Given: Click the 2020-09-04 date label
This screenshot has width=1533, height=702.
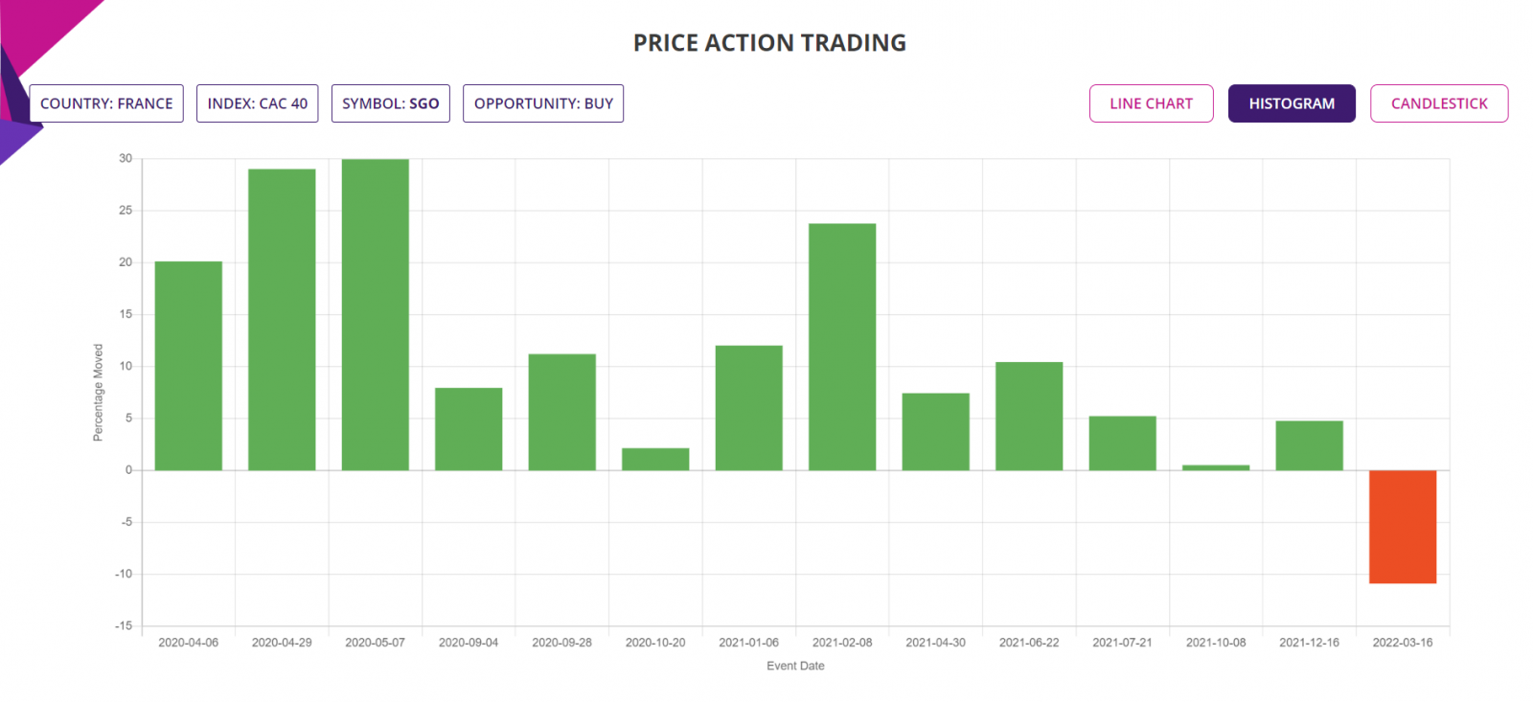Looking at the screenshot, I should click(469, 643).
